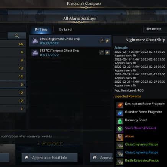Switch to the By Level tab
Viewport: 167px width, 167px height.
[x=66, y=29]
